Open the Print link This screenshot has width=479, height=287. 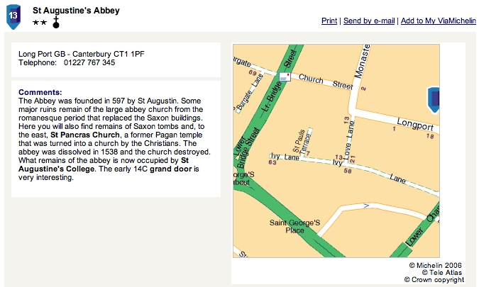coord(329,21)
